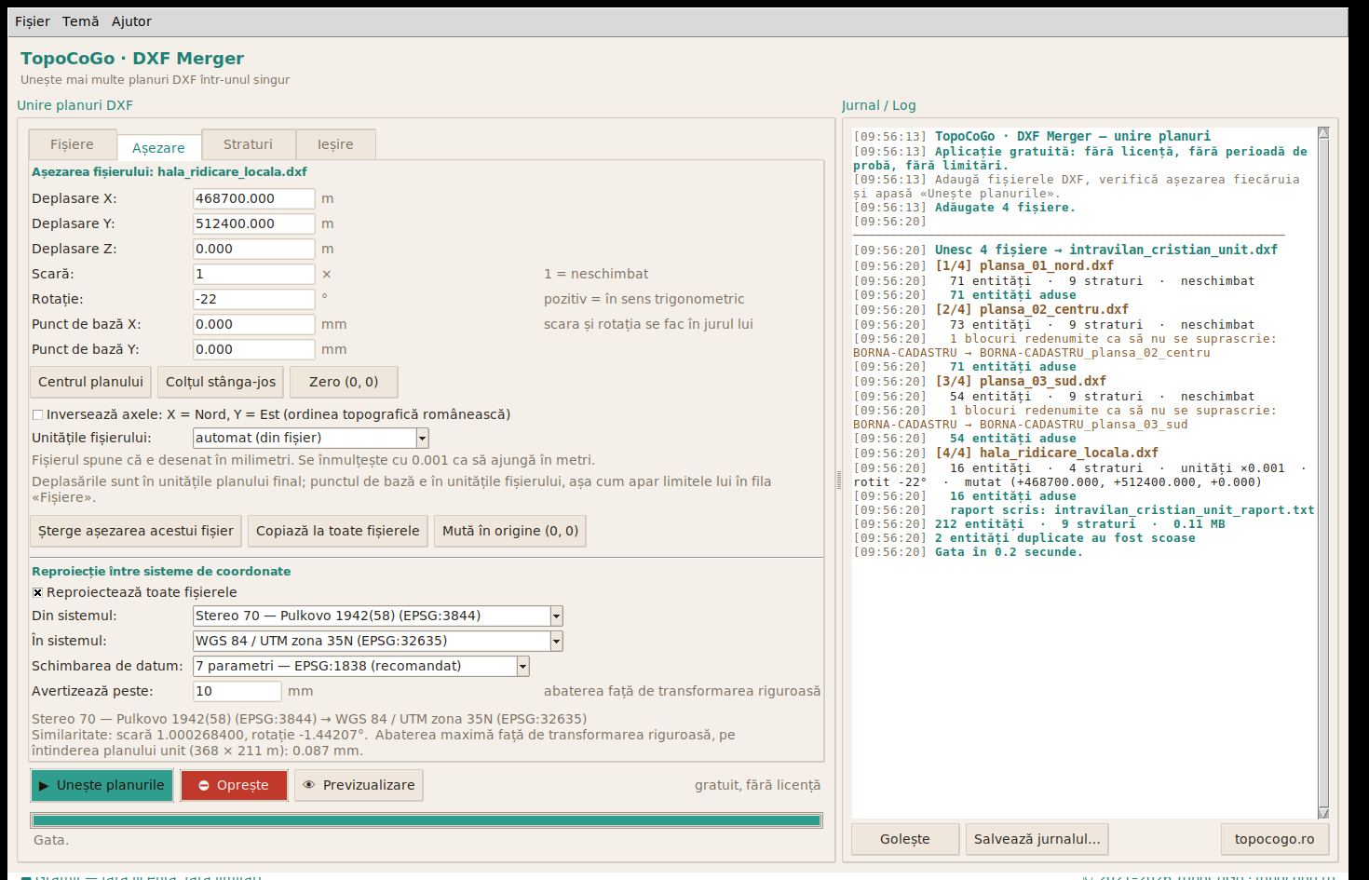The width and height of the screenshot is (1369, 880).
Task: Click the Rotație input field
Action: [x=253, y=299]
